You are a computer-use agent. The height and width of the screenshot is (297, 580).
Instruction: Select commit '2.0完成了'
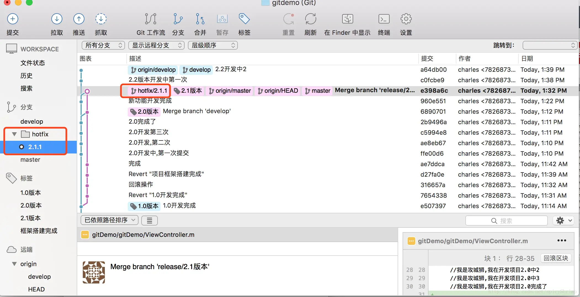pos(328,122)
